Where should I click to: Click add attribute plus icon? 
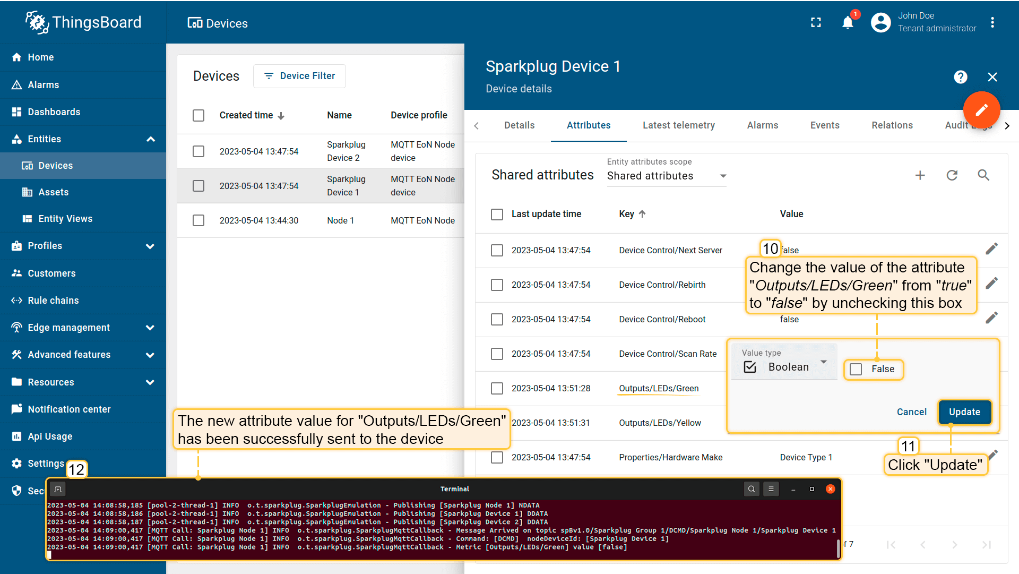coord(920,175)
